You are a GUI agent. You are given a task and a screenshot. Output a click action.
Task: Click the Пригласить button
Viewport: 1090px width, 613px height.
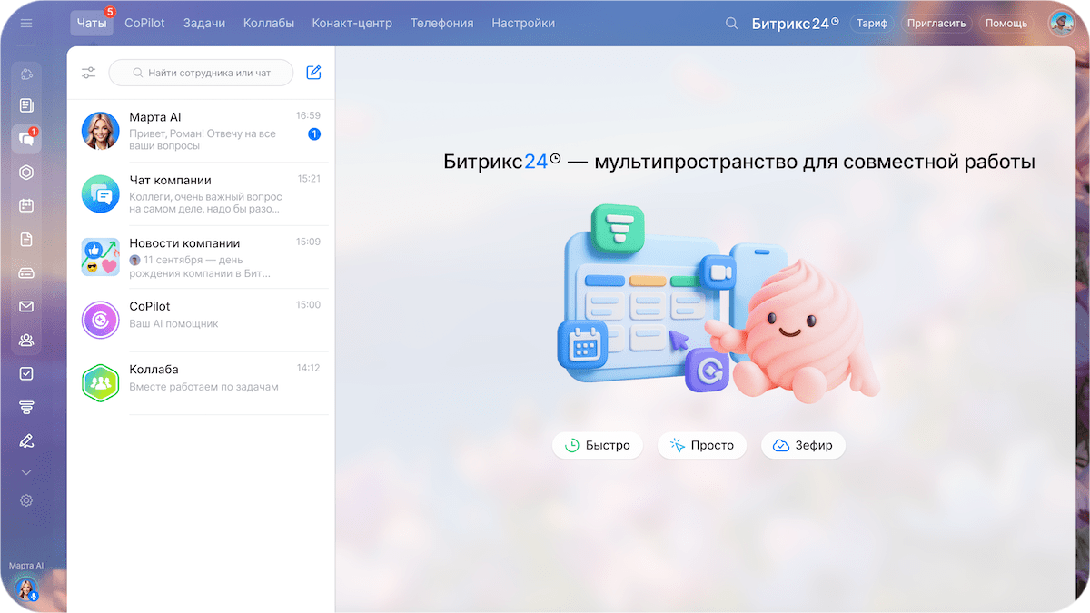(936, 24)
